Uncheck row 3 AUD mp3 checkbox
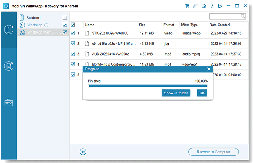Screen dimensions: 253x163 [73, 54]
